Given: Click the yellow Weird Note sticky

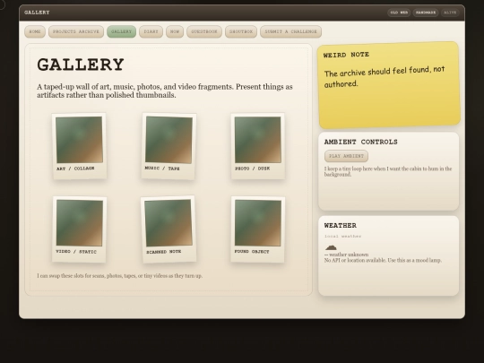Looking at the screenshot, I should tap(389, 85).
